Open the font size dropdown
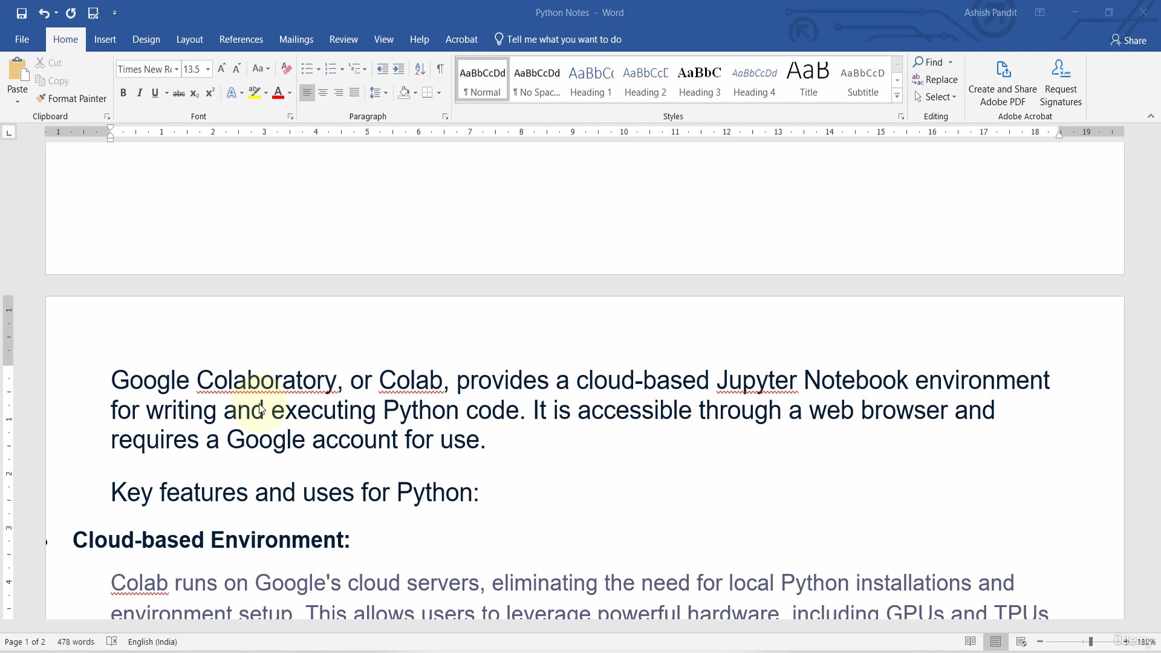This screenshot has width=1161, height=653. 208,70
